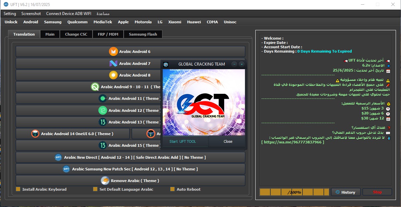Image resolution: width=401 pixels, height=207 pixels.
Task: Go to the Qualcomm section
Action: (x=78, y=22)
